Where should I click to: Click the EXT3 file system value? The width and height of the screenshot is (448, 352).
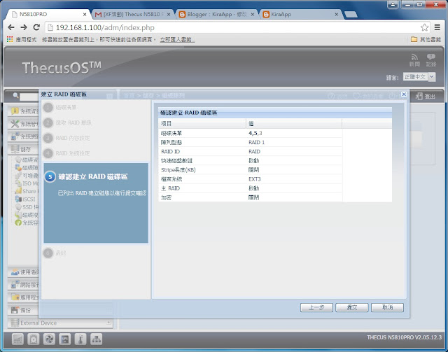coord(255,179)
